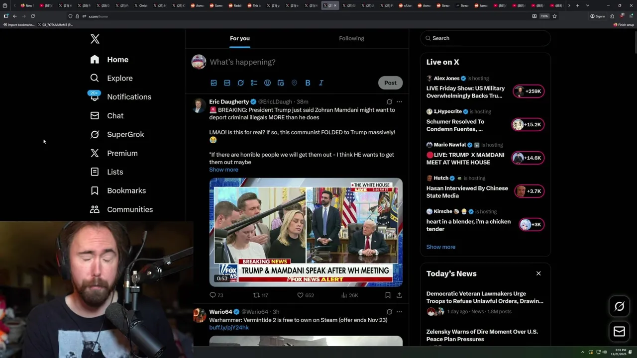View analytics showing 26K views
Image resolution: width=637 pixels, height=358 pixels.
tap(350, 295)
